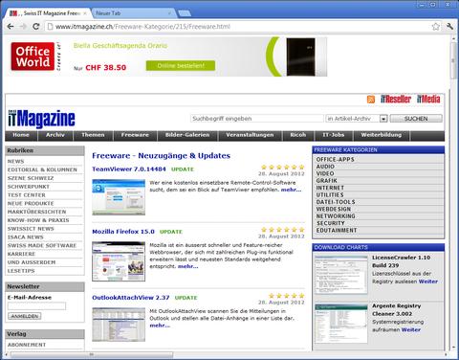Screen dimensions: 459x360
Task: Click Weiter in the LicenseCrawler entry
Action: (x=428, y=281)
